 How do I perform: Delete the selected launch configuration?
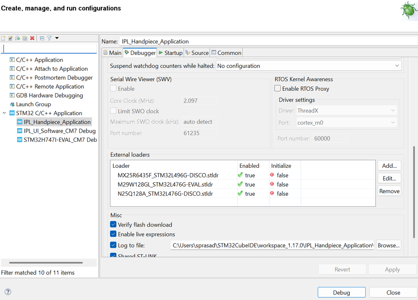click(x=32, y=38)
